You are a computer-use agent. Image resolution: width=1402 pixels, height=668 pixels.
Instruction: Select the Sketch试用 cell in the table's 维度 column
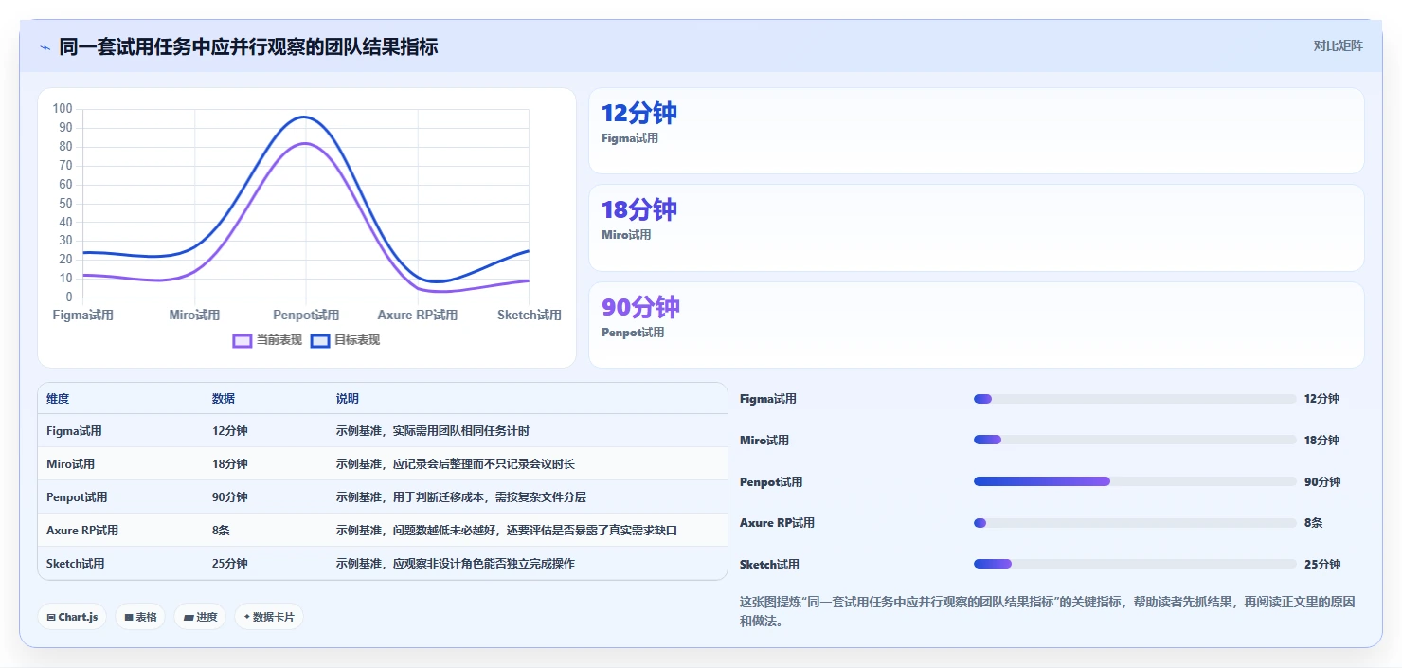click(76, 564)
